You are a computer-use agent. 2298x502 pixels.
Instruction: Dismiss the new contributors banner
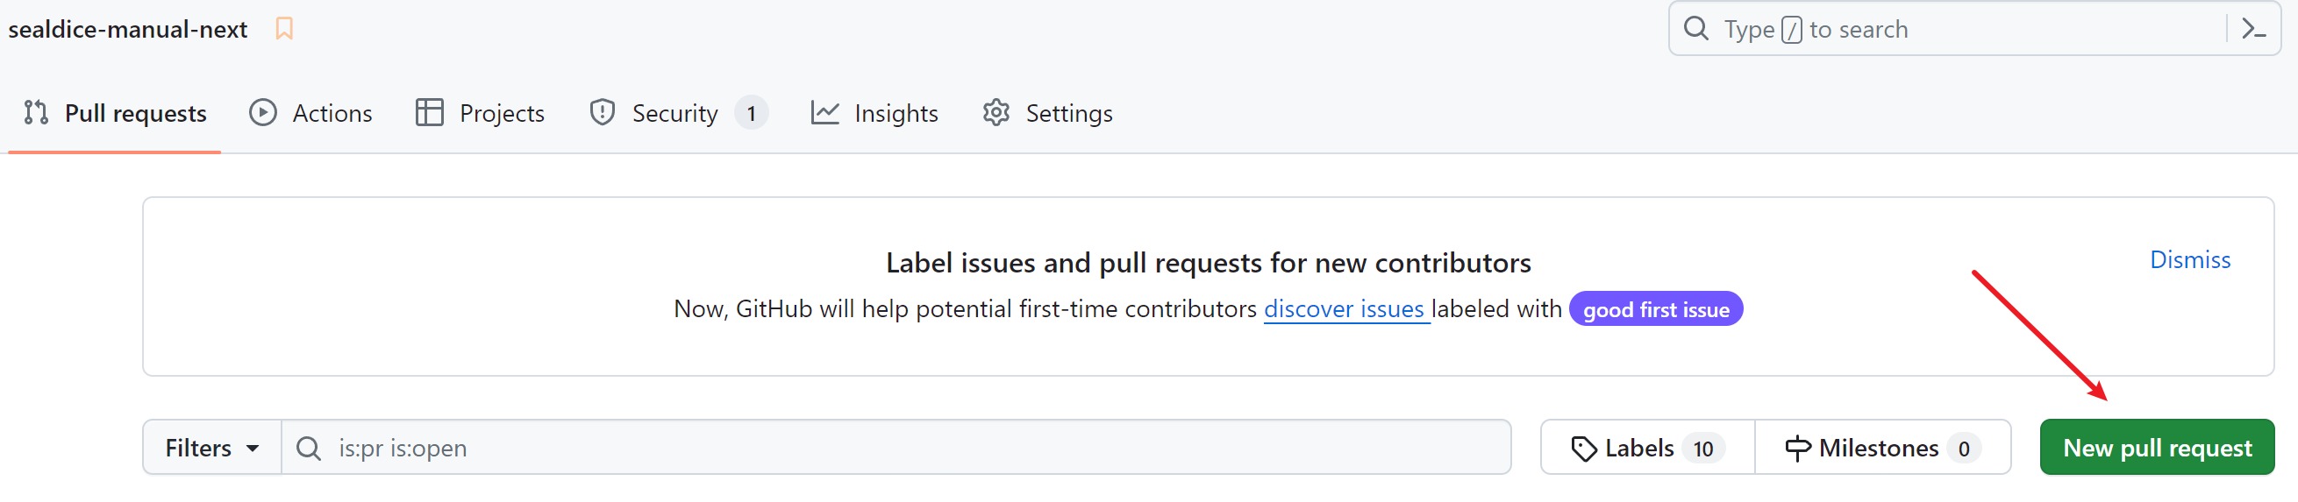tap(2189, 259)
